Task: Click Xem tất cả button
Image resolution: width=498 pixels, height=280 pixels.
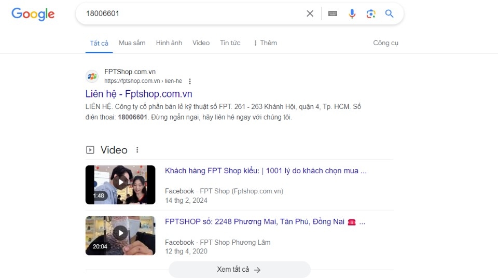Action: coord(240,270)
